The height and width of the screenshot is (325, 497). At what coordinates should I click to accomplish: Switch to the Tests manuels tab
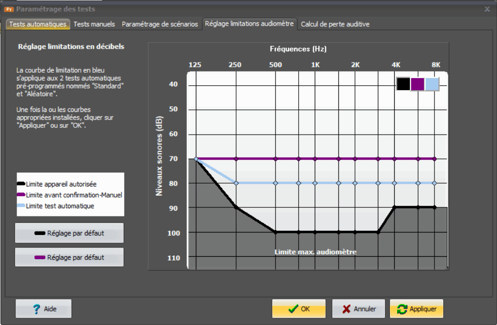[x=94, y=24]
